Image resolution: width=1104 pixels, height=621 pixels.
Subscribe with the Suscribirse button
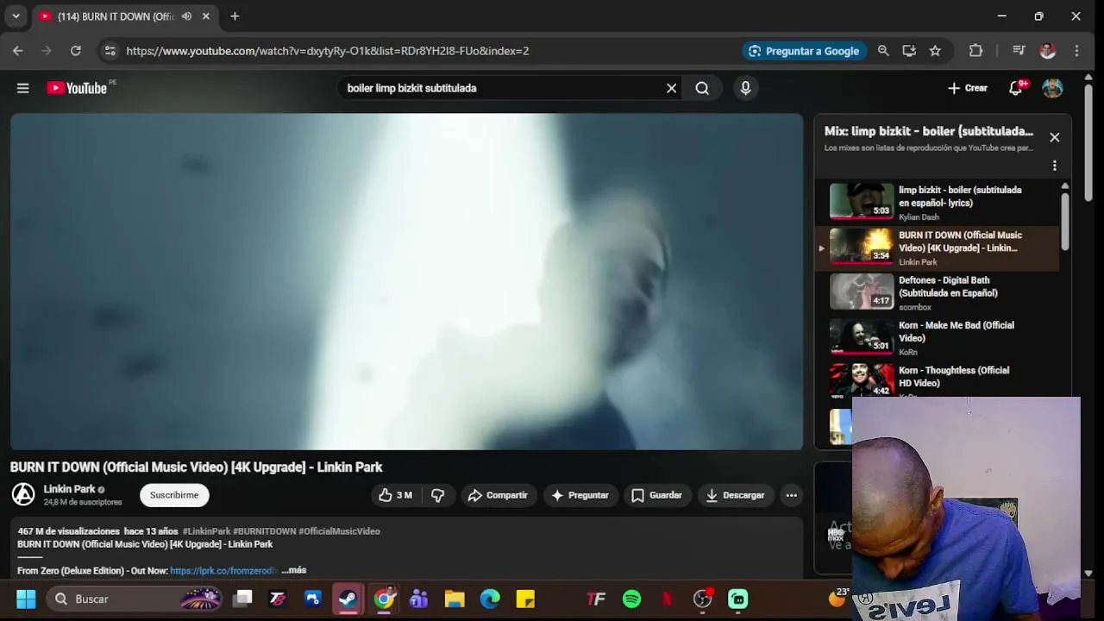(174, 495)
